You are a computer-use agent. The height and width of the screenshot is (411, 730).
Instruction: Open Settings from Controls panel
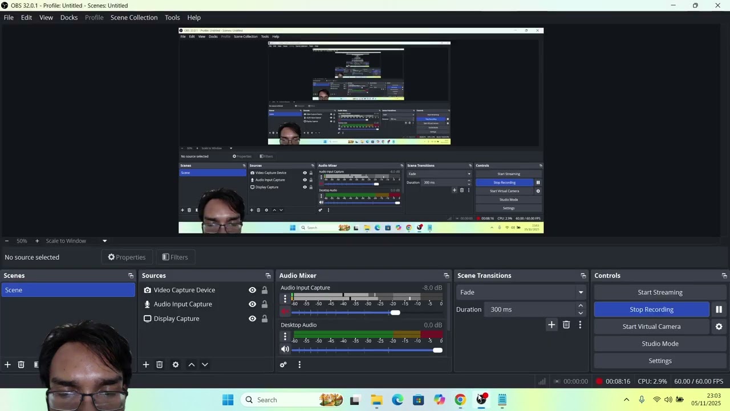(660, 361)
